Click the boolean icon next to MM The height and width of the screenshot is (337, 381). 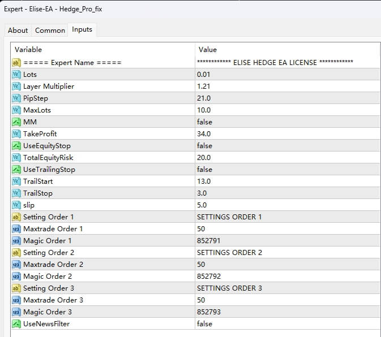pos(16,122)
